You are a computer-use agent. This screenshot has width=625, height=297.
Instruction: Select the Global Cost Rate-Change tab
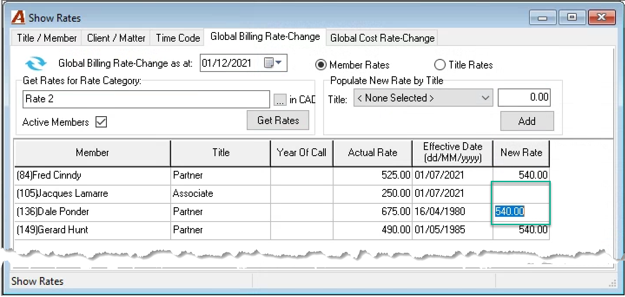click(x=382, y=38)
